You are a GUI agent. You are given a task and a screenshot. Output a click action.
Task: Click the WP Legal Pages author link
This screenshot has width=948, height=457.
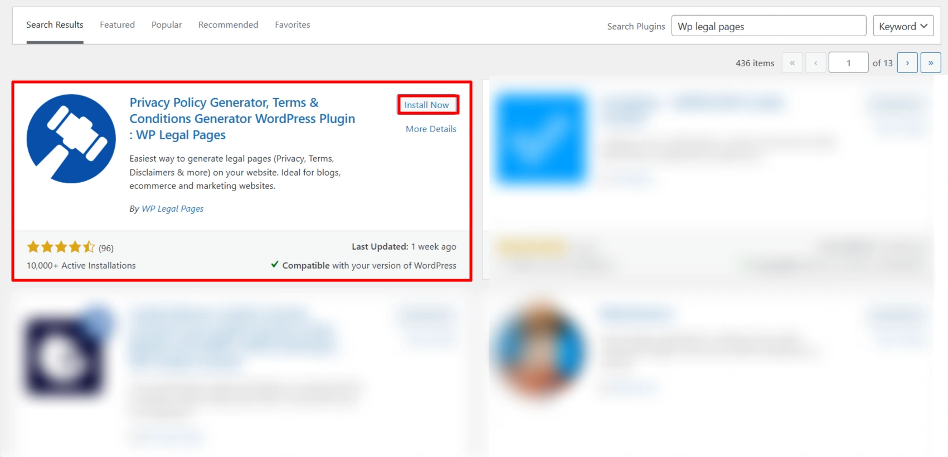pos(172,208)
